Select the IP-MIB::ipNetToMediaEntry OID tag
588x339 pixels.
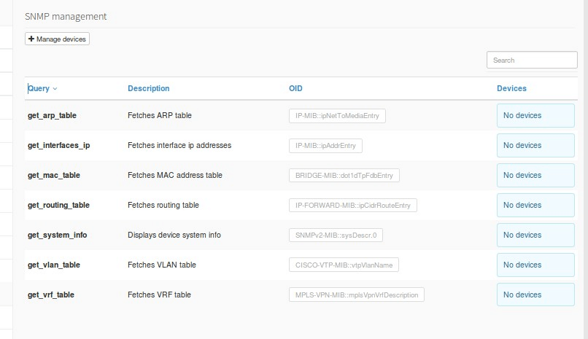click(337, 116)
